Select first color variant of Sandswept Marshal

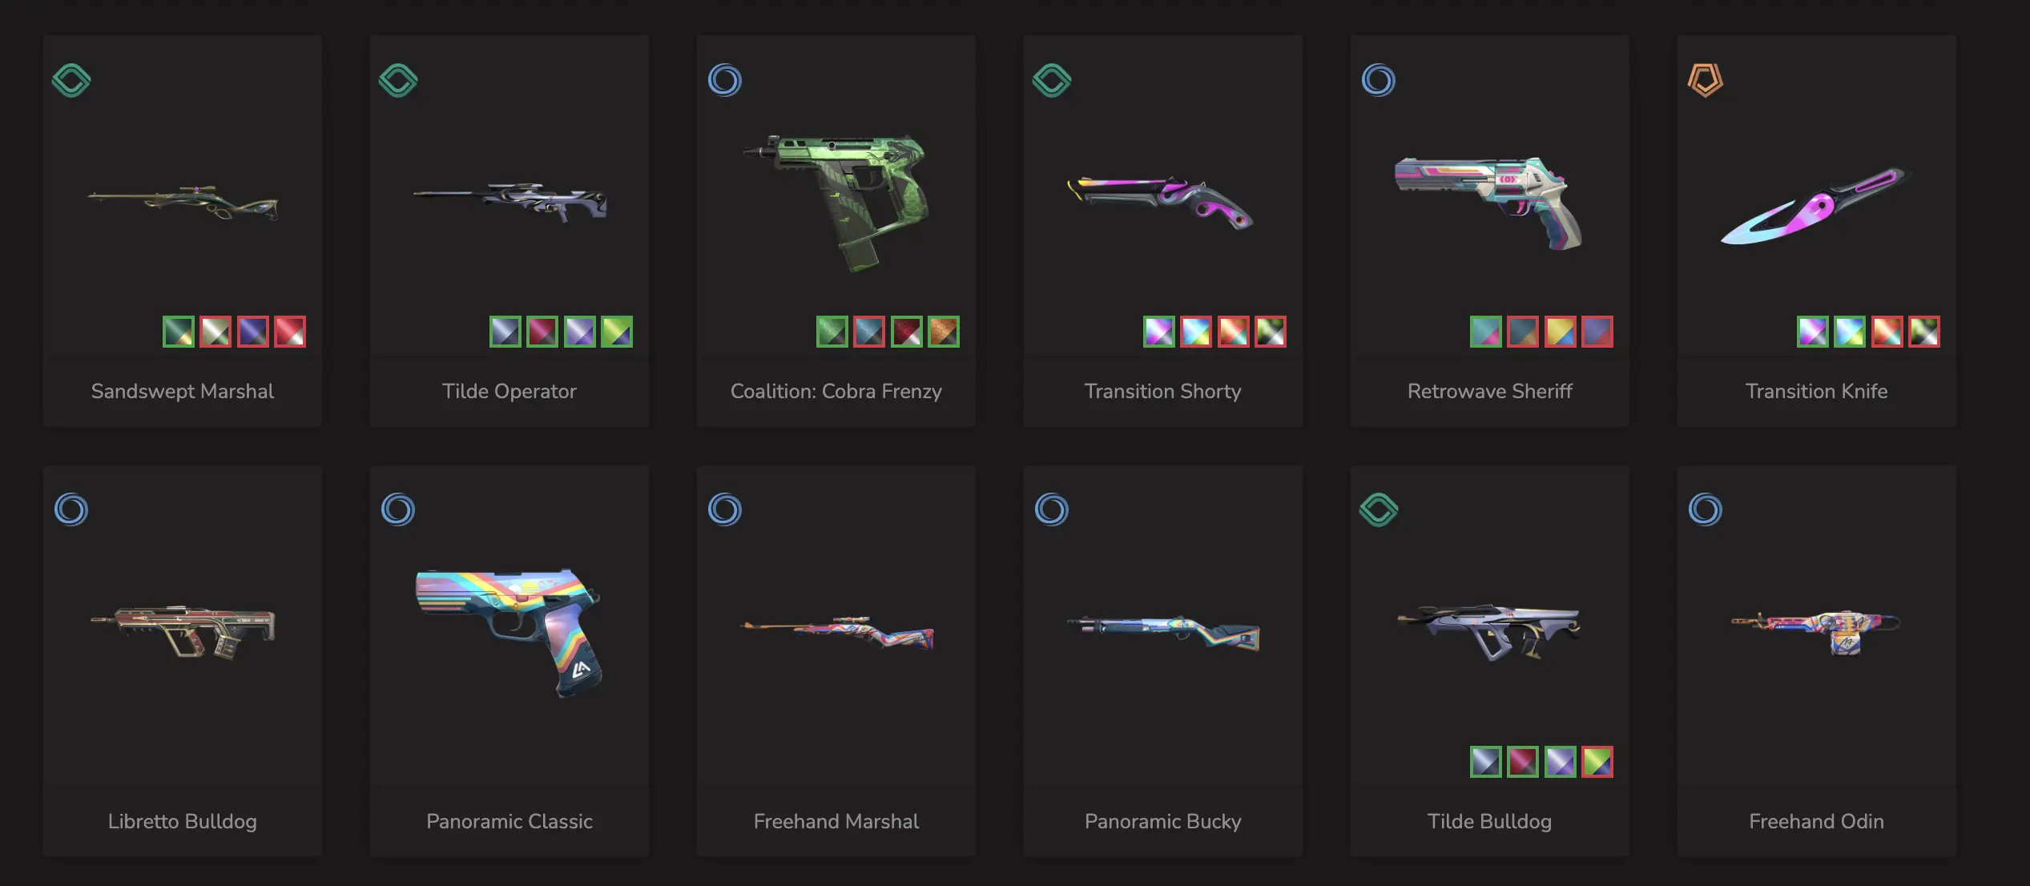(179, 332)
